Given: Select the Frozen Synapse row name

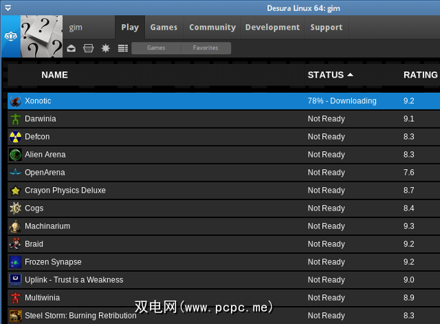Looking at the screenshot, I should click(x=53, y=262).
